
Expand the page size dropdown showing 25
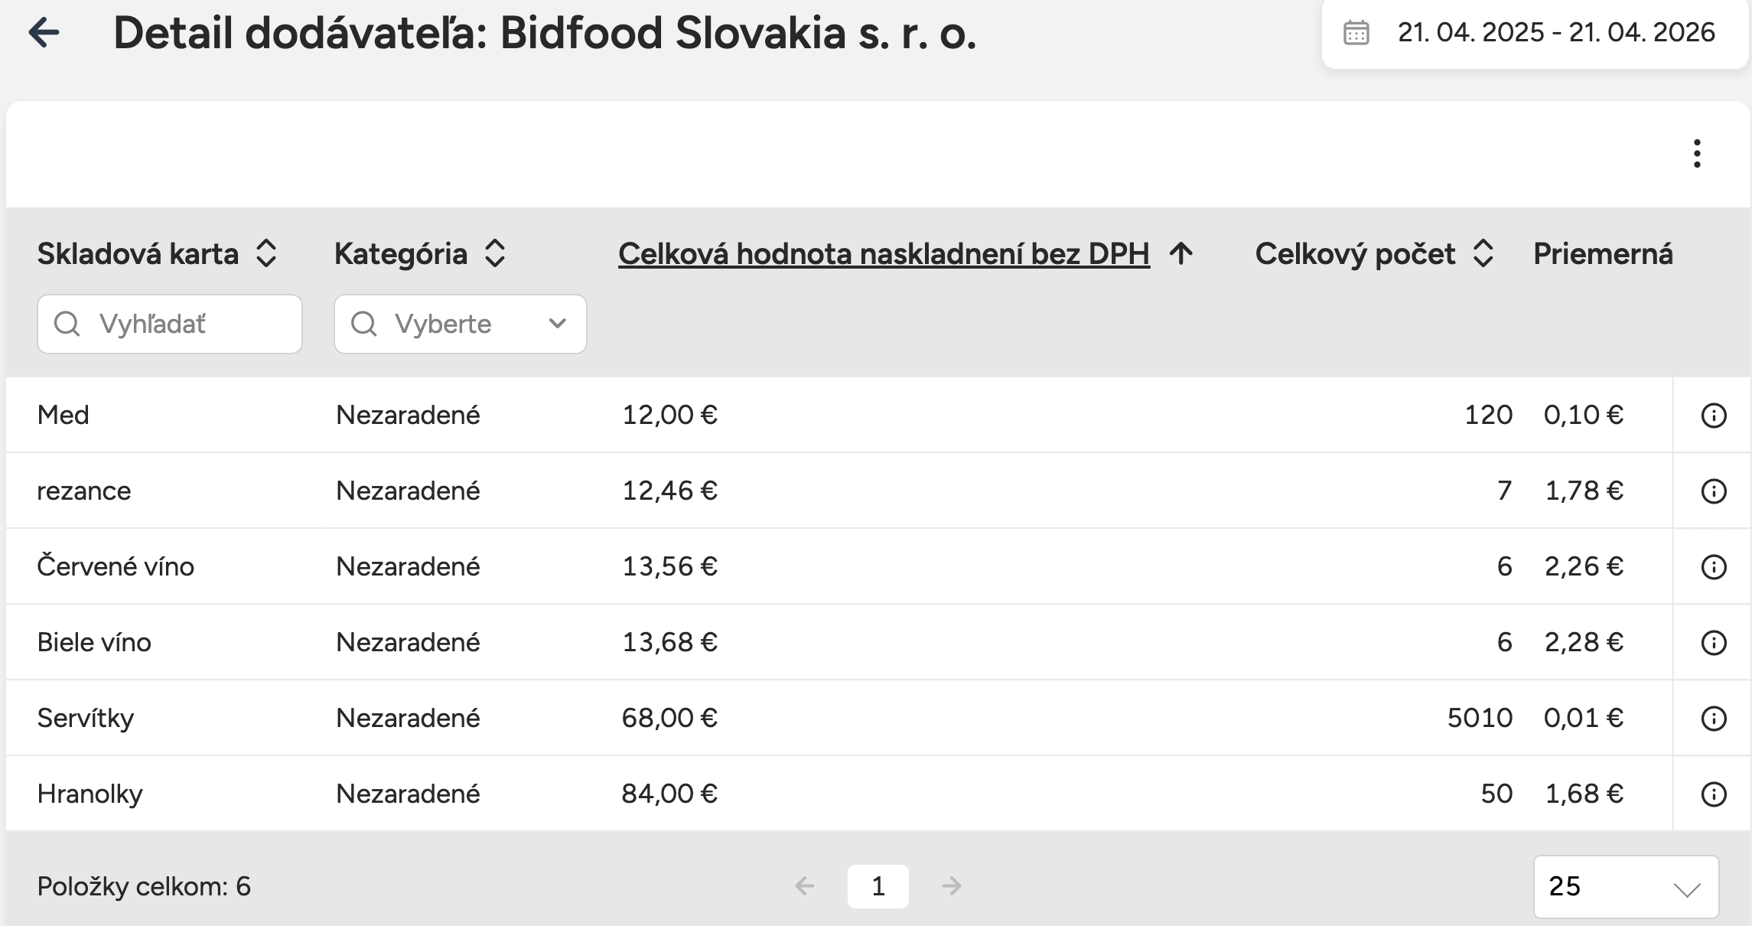pos(1626,887)
